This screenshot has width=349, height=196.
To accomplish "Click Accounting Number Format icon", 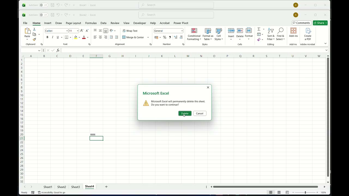I will click(x=156, y=37).
